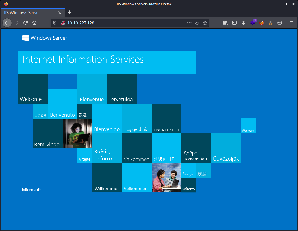Click the 歡迎 traditional Chinese tile
The height and width of the screenshot is (231, 298).
85,111
